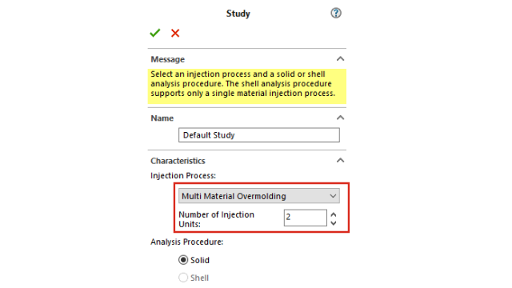Decrease the Number of Injection Units
Image resolution: width=512 pixels, height=288 pixels.
(334, 223)
